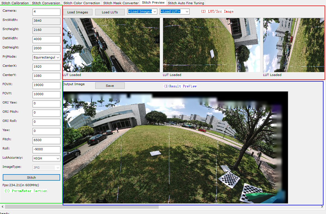The width and height of the screenshot is (326, 214).
Task: Focus the DstWidth input field
Action: coord(46,39)
